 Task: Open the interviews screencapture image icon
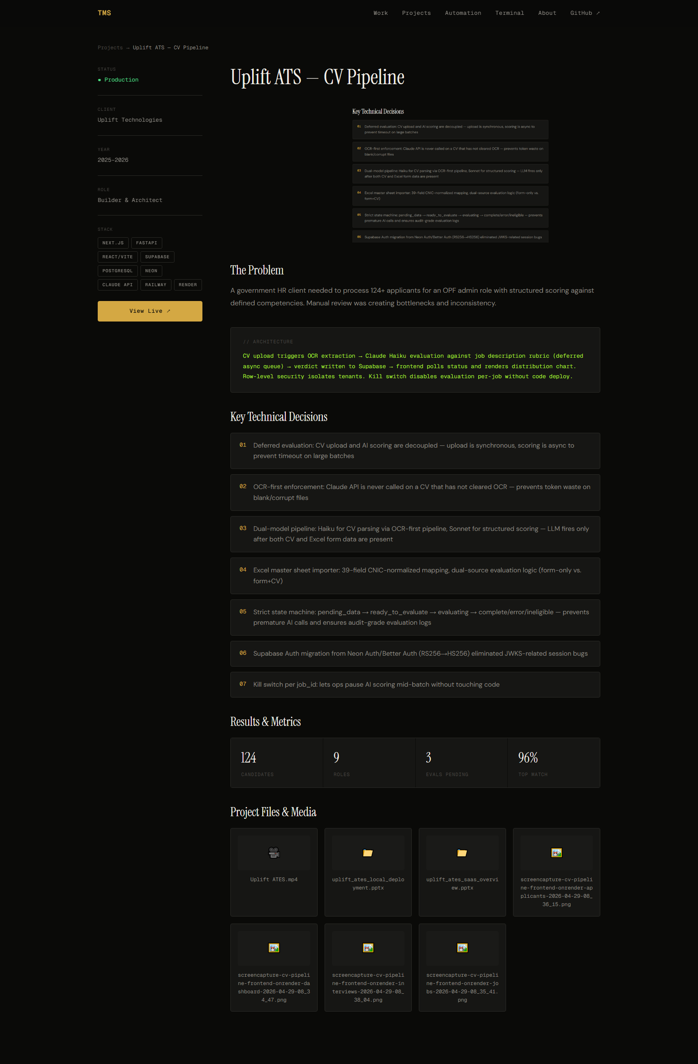coord(368,948)
